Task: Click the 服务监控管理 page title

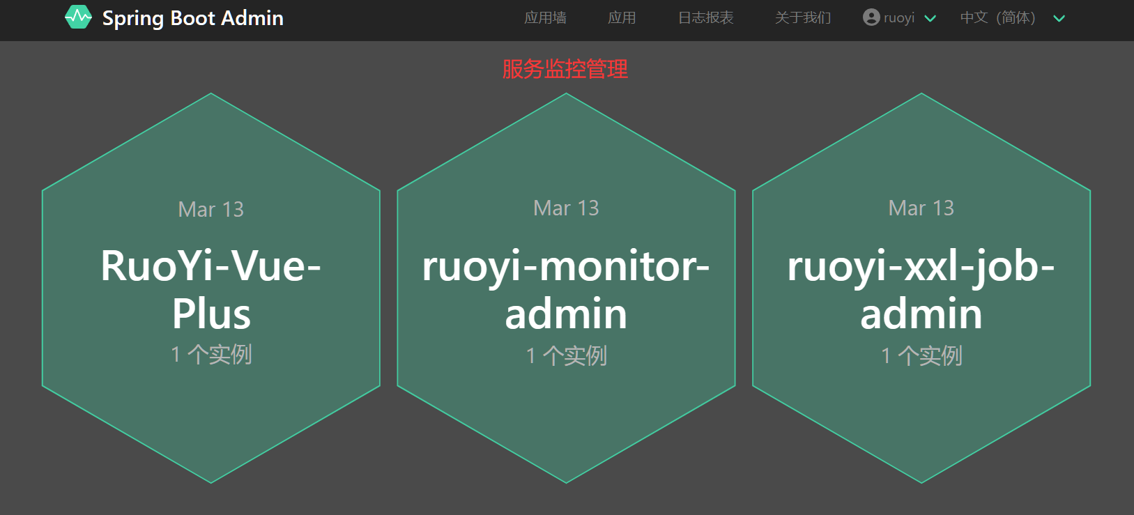Action: point(565,69)
